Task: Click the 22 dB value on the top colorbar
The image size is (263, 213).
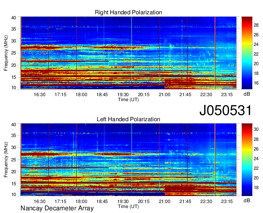Action: tap(256, 54)
